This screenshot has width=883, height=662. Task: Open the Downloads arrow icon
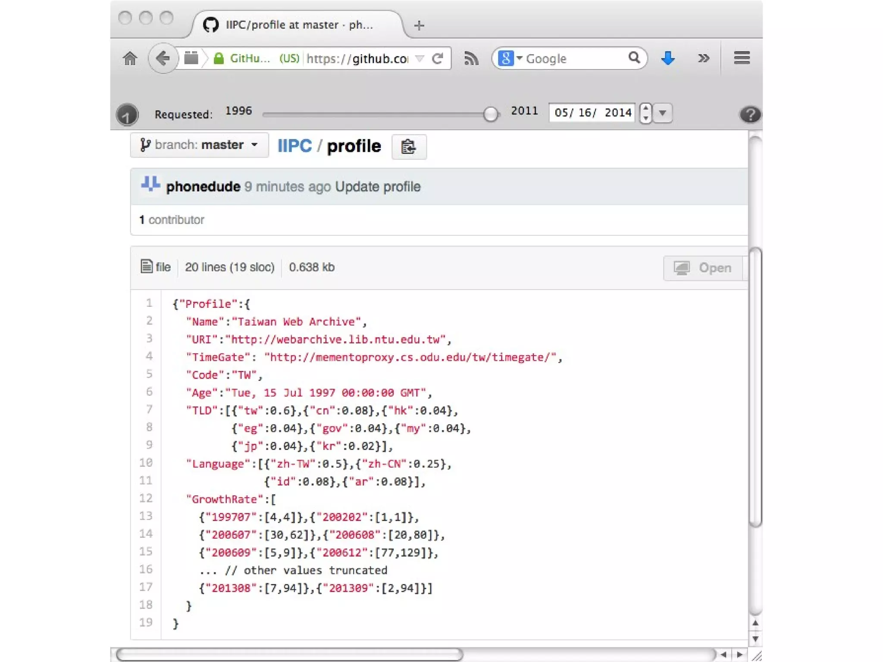667,58
